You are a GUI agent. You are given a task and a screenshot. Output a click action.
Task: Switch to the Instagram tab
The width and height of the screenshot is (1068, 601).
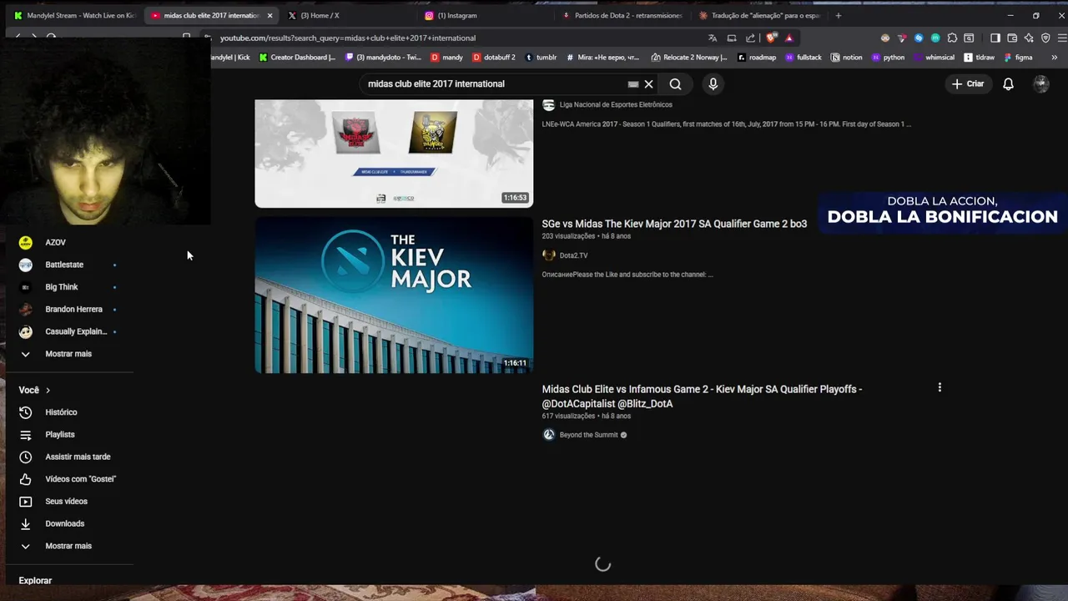point(457,15)
